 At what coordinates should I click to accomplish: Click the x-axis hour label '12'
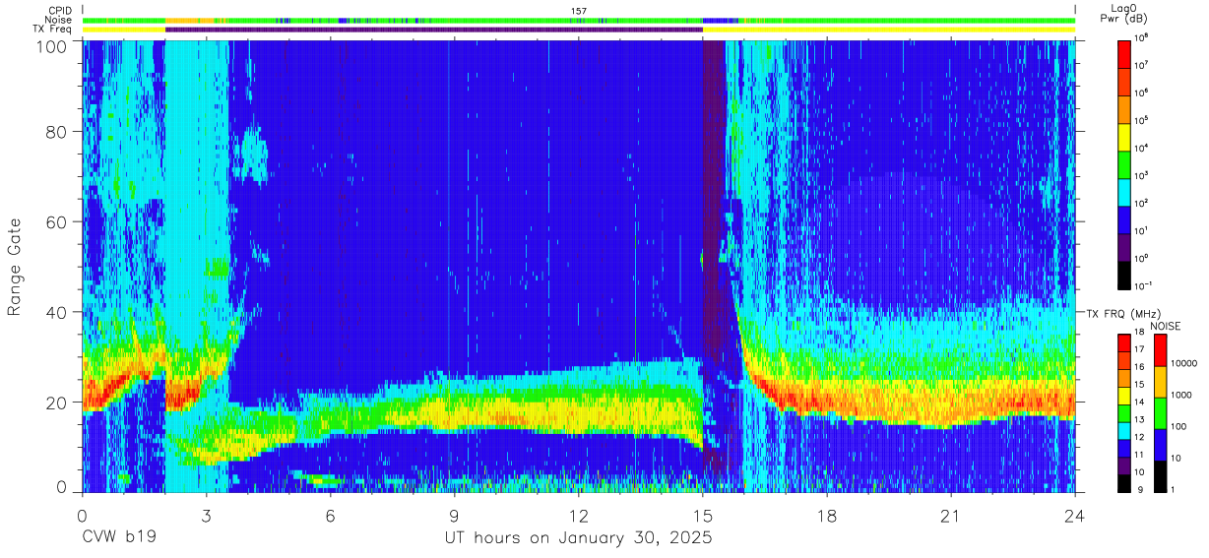click(579, 516)
